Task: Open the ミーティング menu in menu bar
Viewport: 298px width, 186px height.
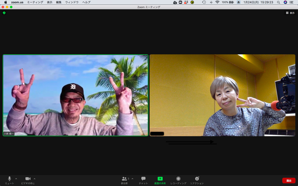Action: click(35, 2)
